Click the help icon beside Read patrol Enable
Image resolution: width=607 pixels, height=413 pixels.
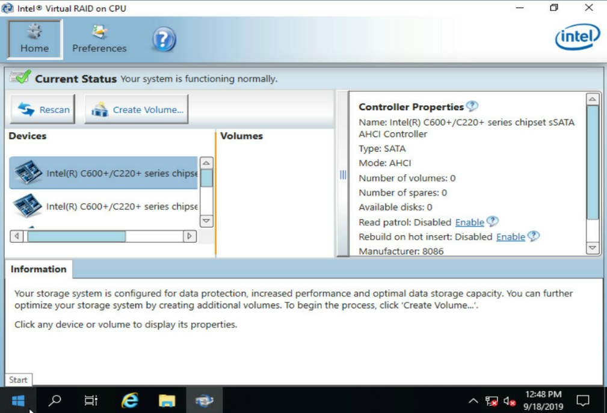point(492,221)
